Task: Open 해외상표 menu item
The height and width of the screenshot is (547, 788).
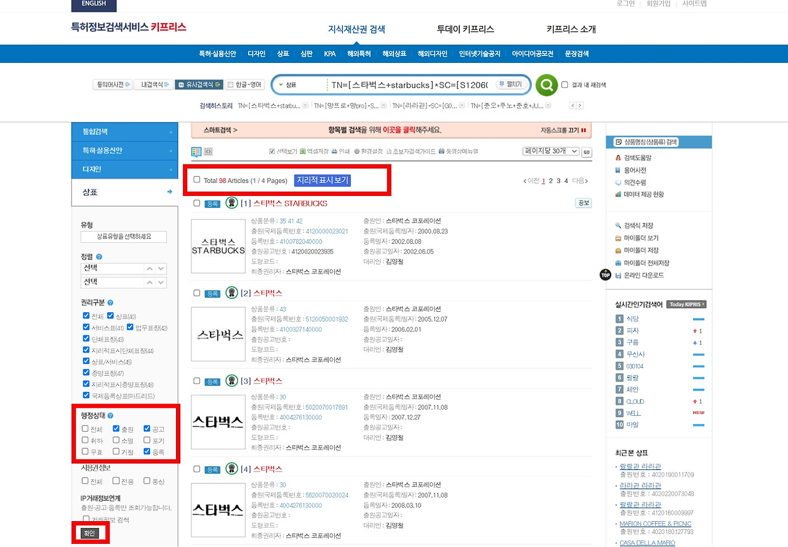Action: tap(394, 54)
